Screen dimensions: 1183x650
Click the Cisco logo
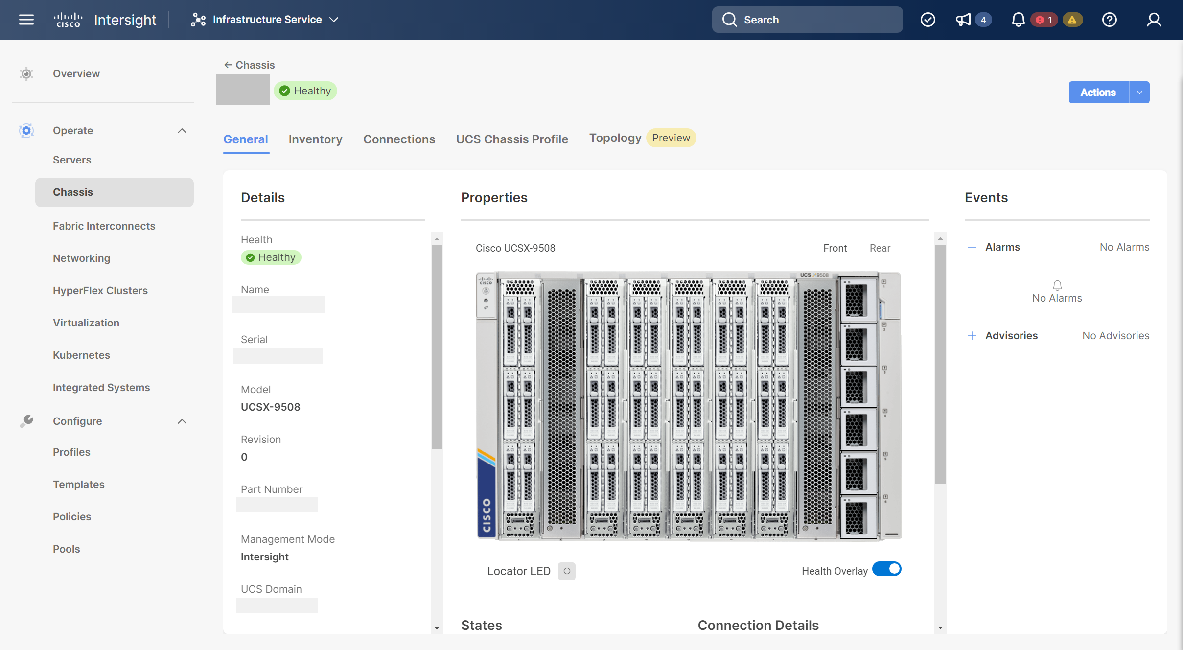[x=68, y=20]
